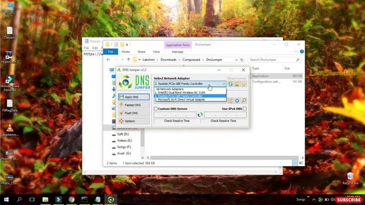The height and width of the screenshot is (205, 365).
Task: Click the second custom DNS address field
Action: point(225,115)
